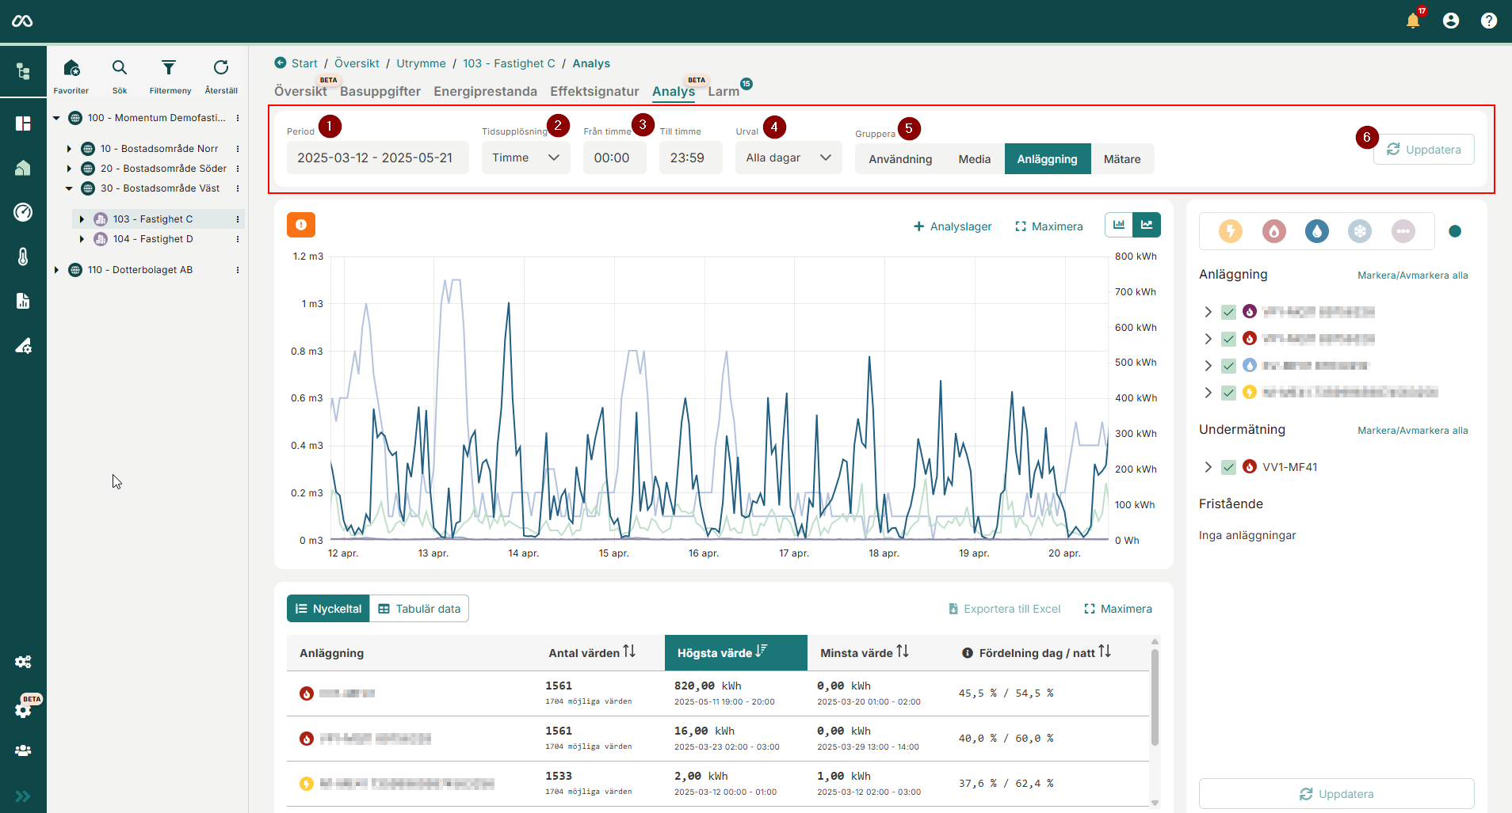Open the dashboard layout sidebar icon
This screenshot has height=813, width=1512.
click(23, 123)
